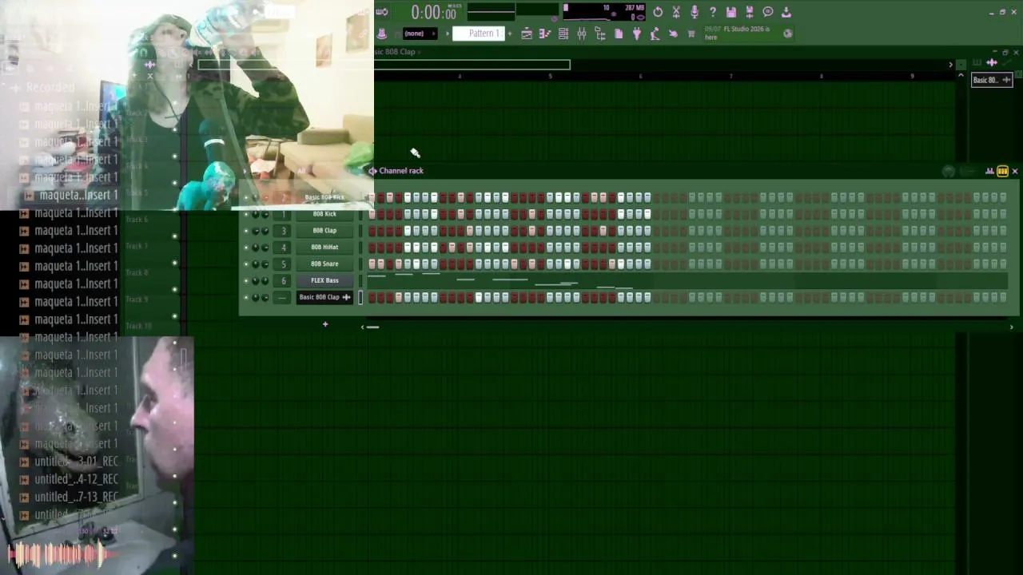This screenshot has width=1023, height=575.
Task: Save the project with the floppy disk icon
Action: coord(731,12)
